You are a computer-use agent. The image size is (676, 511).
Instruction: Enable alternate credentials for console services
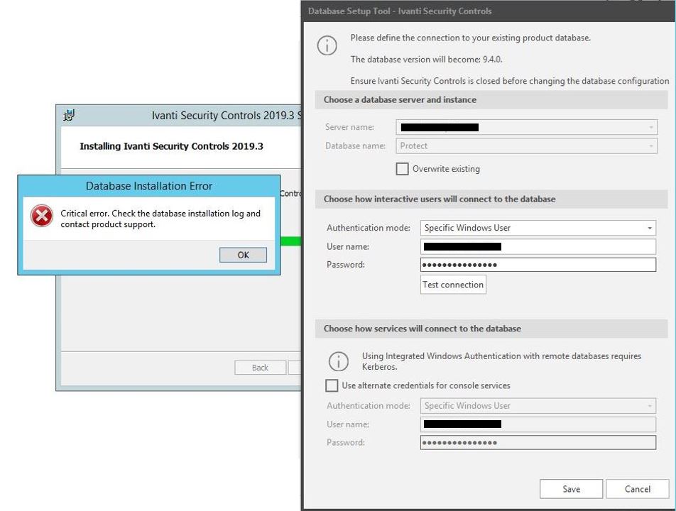[x=332, y=385]
